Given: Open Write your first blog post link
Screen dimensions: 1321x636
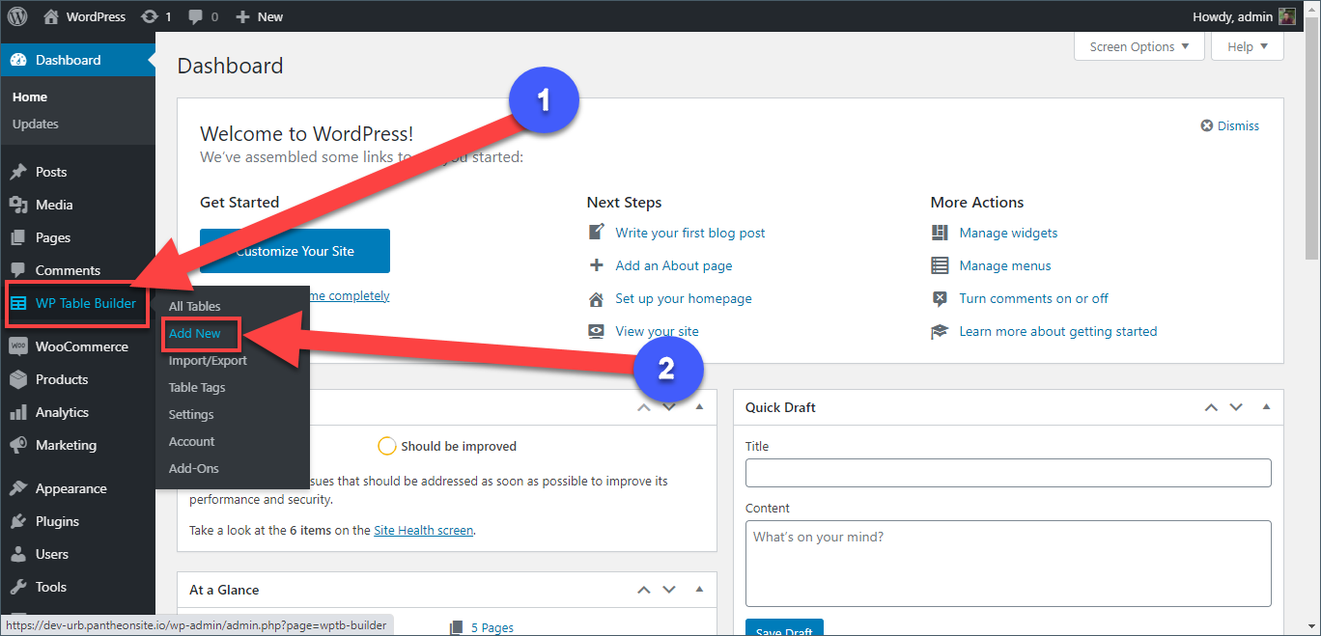Looking at the screenshot, I should (x=690, y=233).
